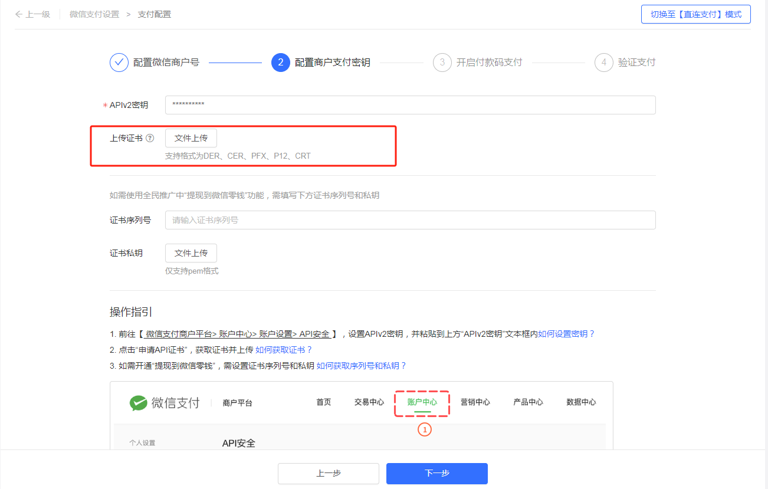Click 上传证书 field label
The width and height of the screenshot is (768, 489).
126,138
